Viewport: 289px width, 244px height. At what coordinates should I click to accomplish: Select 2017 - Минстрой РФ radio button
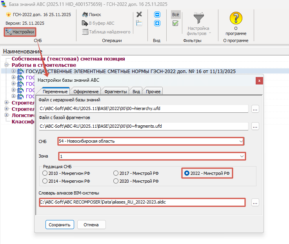click(116, 173)
